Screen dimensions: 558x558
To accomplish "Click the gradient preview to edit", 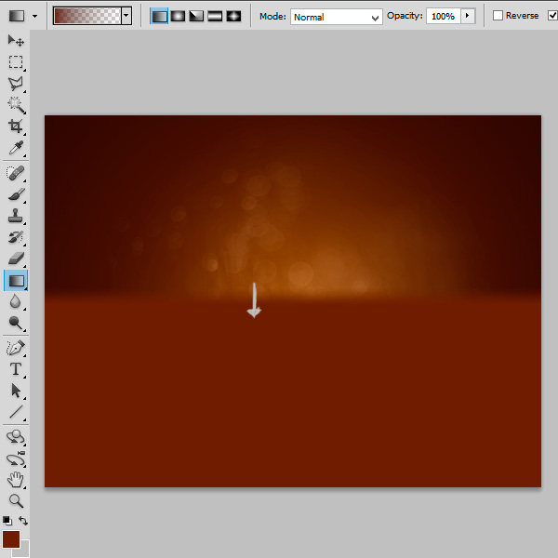I will [87, 16].
